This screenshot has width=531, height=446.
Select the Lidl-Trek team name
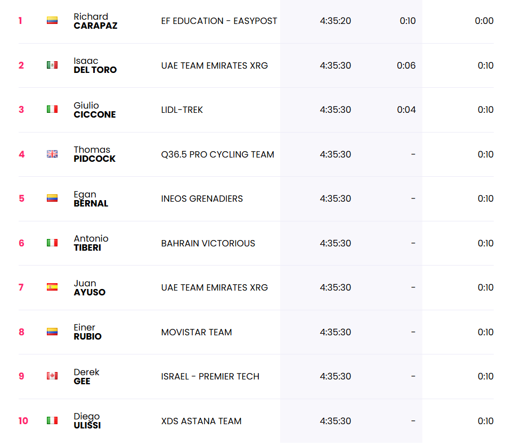[x=182, y=110]
